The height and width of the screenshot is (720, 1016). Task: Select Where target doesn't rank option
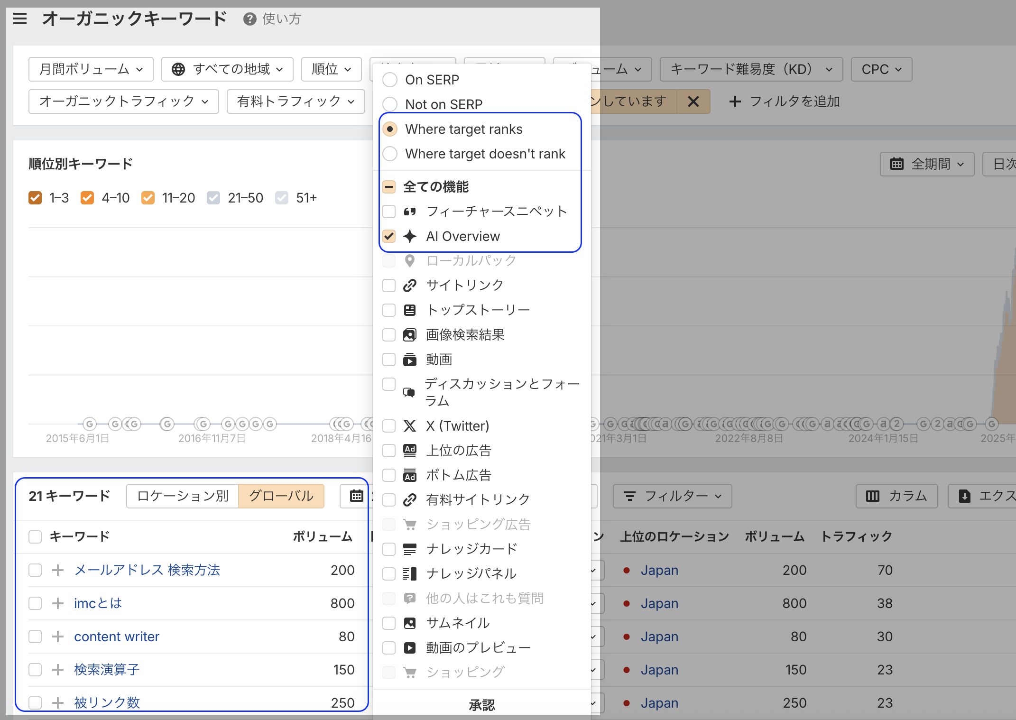[x=390, y=154]
